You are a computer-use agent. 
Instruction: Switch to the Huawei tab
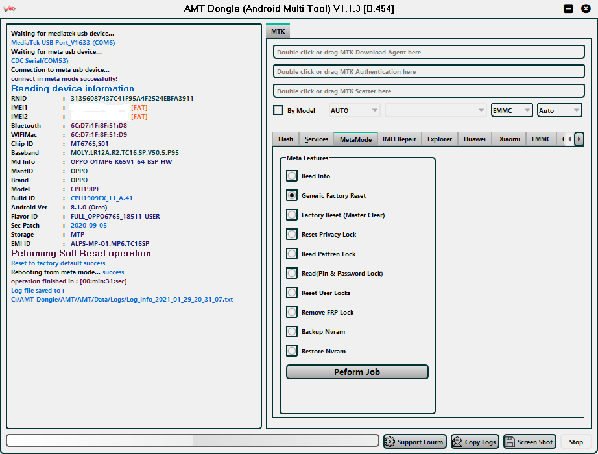coord(474,139)
